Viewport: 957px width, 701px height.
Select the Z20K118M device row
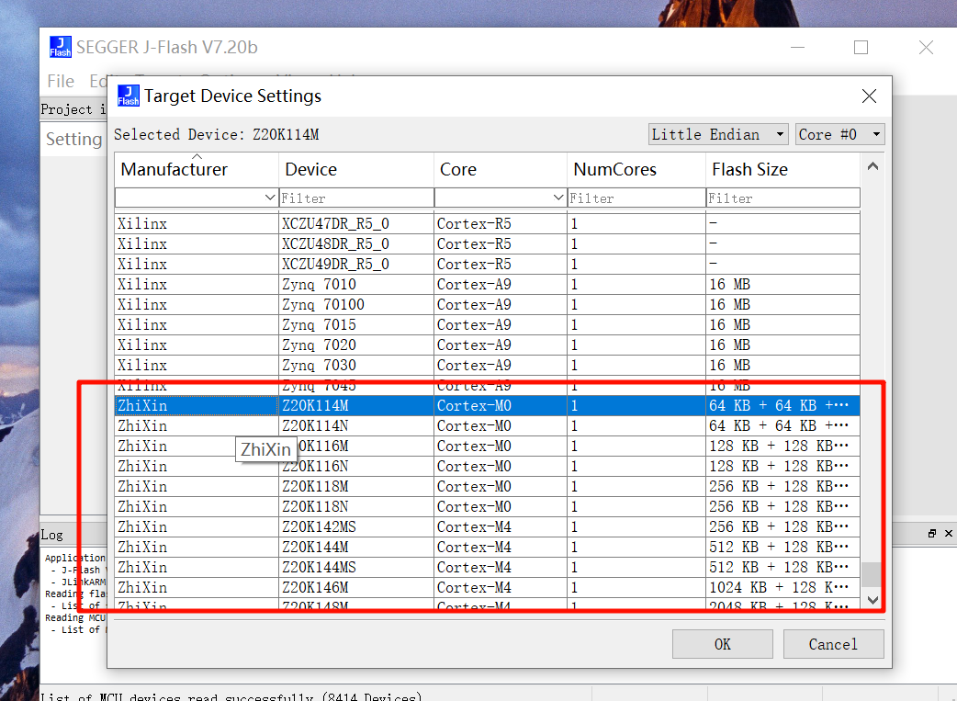pos(487,486)
